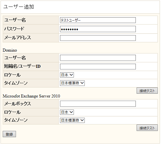Click the 登録 button

9,134
